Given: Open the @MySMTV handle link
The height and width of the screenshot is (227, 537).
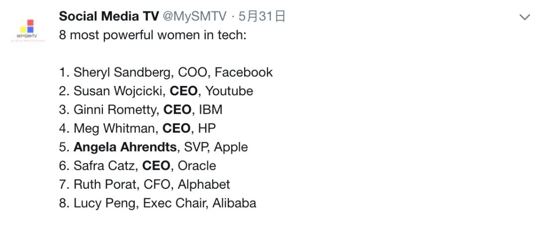Looking at the screenshot, I should [195, 16].
